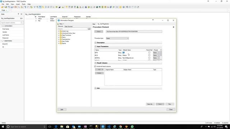
Task: Close the Data panel with X icon
Action: (x=22, y=14)
